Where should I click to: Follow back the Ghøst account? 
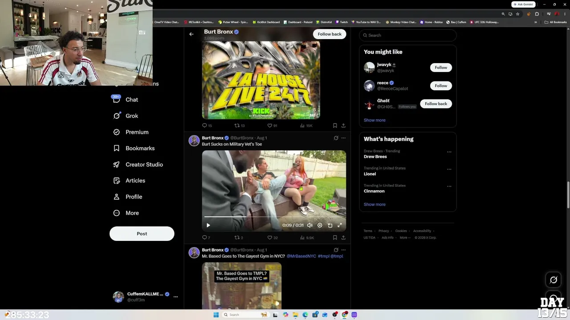click(x=436, y=104)
